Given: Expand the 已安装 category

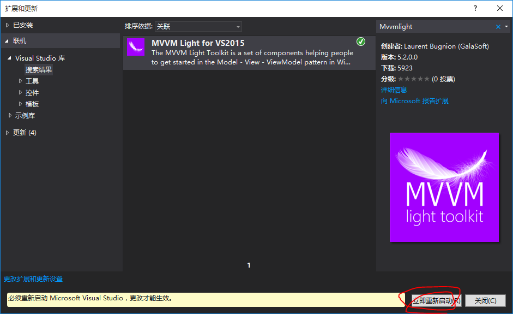Looking at the screenshot, I should point(7,25).
